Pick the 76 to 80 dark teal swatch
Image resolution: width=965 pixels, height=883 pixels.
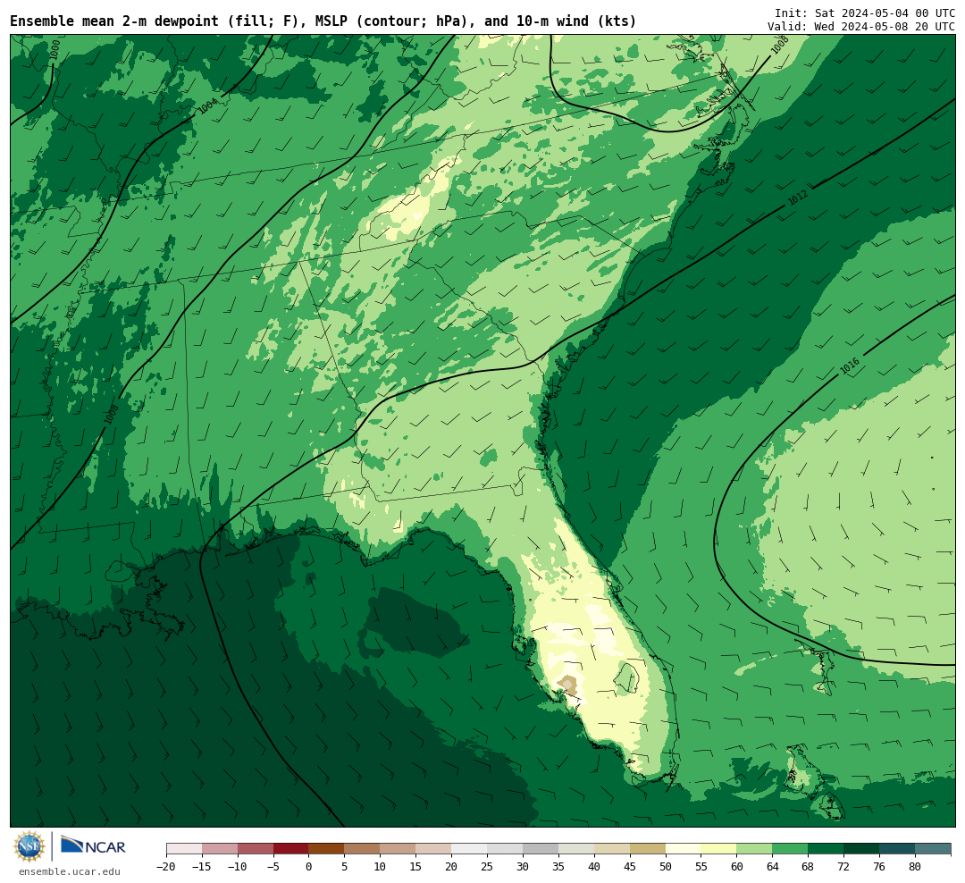point(897,849)
